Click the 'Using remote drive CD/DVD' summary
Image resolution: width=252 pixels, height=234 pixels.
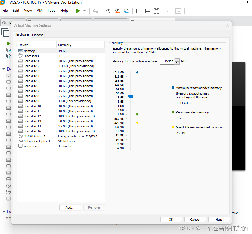click(80, 136)
